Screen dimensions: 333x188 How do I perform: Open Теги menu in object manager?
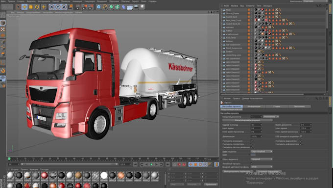(259, 6)
